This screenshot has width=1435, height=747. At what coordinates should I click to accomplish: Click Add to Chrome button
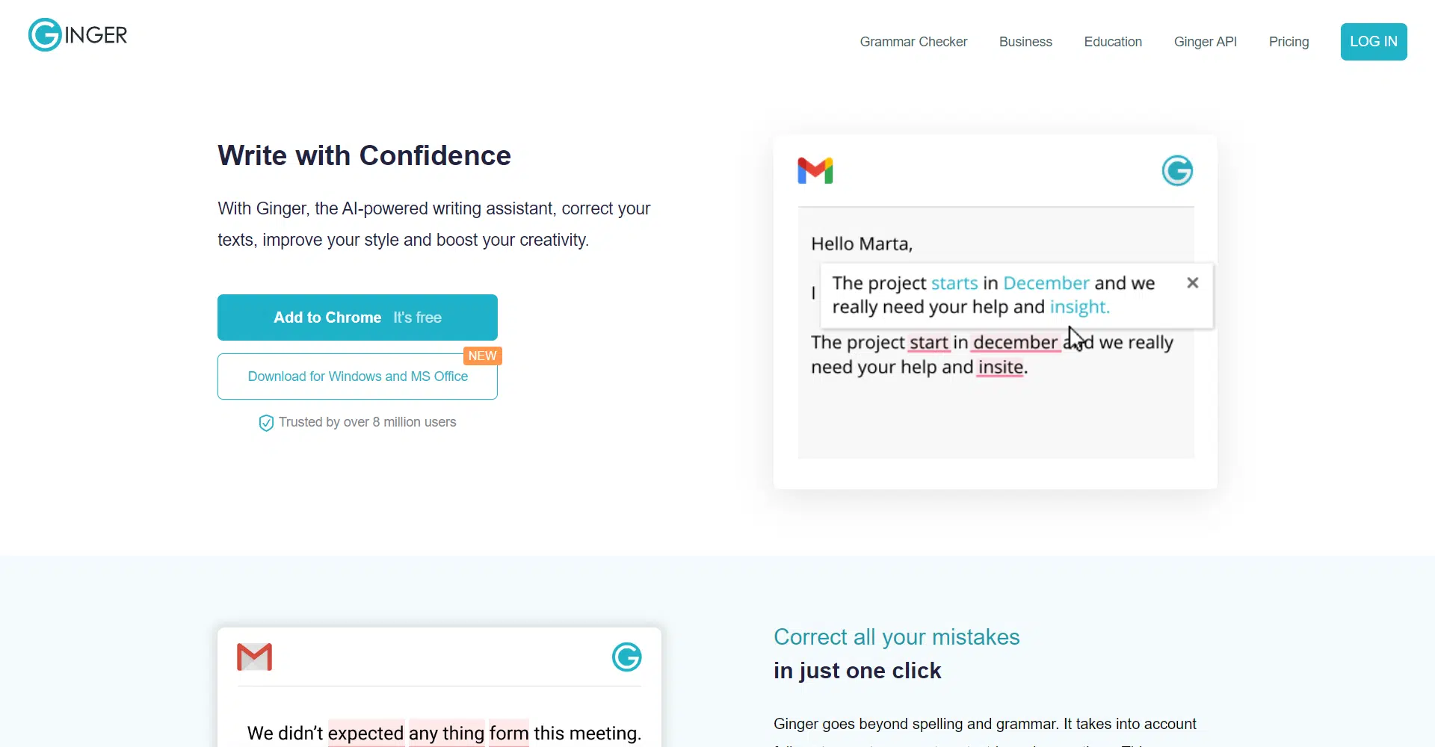(x=357, y=317)
